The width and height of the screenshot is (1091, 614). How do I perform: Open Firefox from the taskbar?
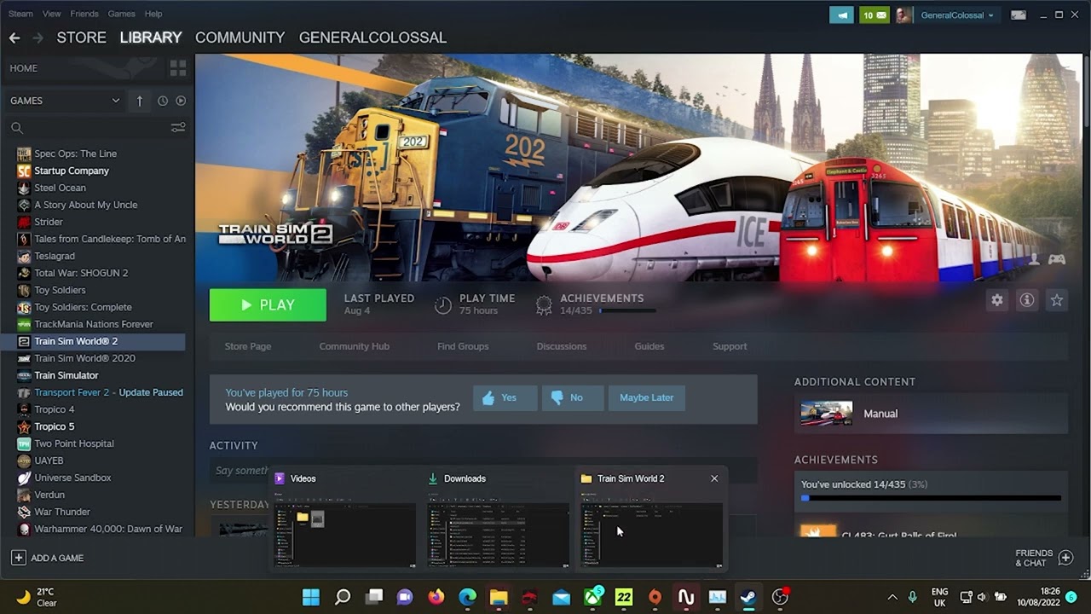click(436, 597)
